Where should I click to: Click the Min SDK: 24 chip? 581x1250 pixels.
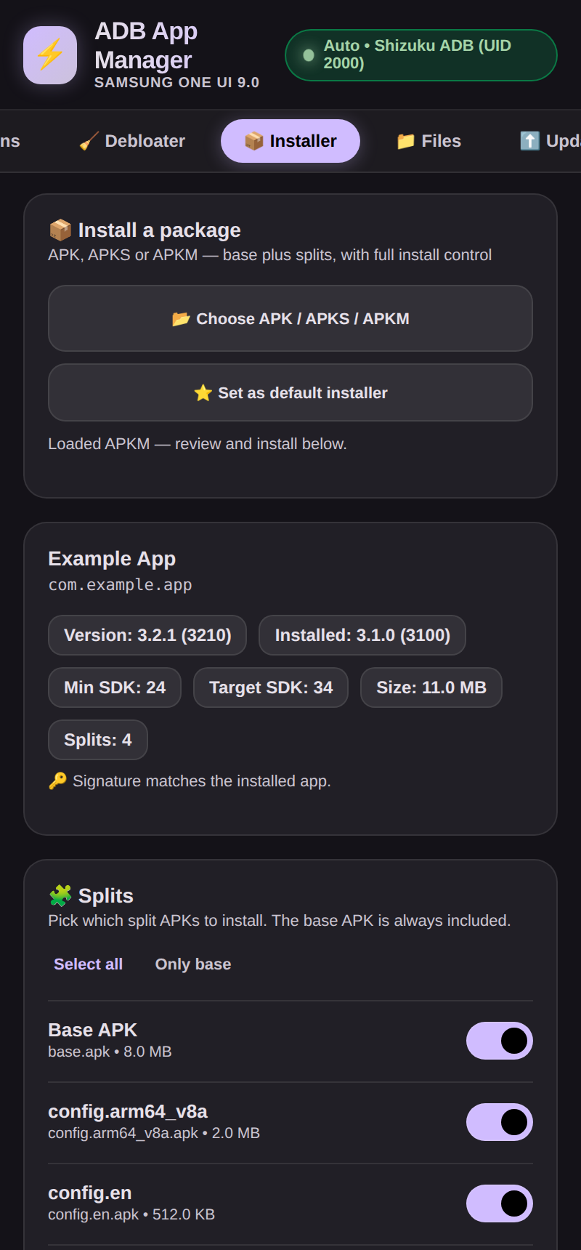pos(115,687)
